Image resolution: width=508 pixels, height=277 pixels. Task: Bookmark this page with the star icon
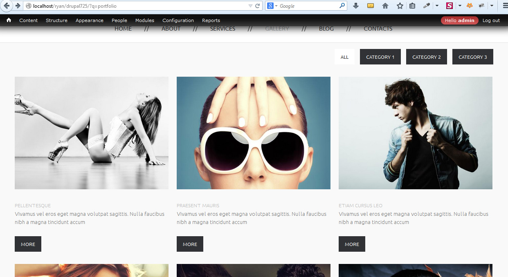click(400, 6)
